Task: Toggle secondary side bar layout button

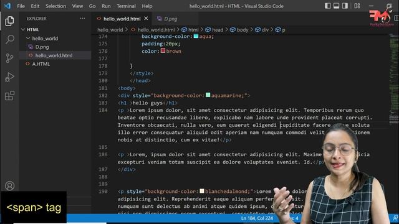Action: (x=345, y=6)
